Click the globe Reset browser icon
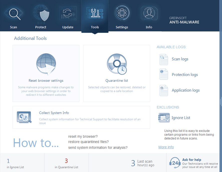 point(46,64)
